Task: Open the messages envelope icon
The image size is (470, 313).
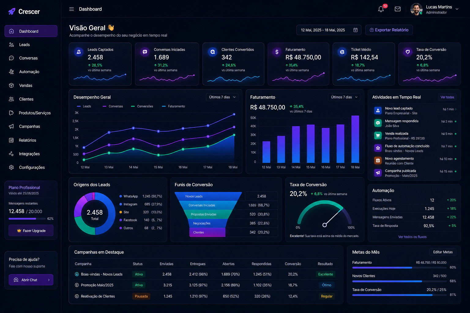Action: tap(397, 9)
